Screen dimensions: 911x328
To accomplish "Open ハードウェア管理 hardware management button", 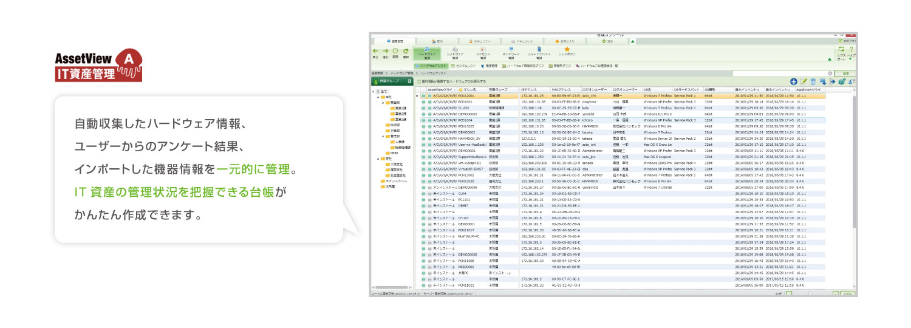I will coord(426,53).
